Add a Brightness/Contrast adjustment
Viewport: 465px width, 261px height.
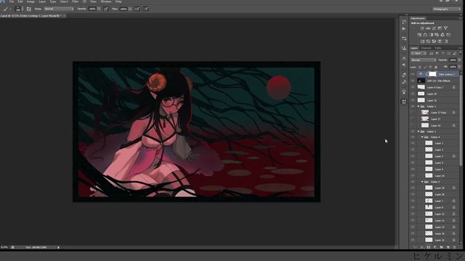(422, 28)
